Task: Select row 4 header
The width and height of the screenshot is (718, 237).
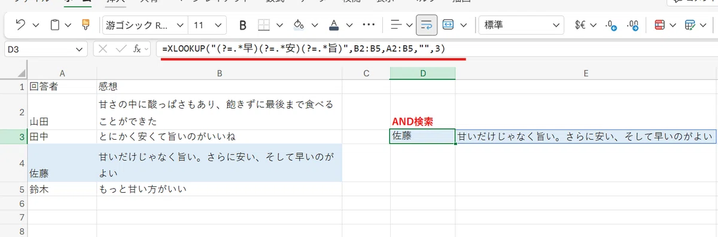Action: [14, 163]
